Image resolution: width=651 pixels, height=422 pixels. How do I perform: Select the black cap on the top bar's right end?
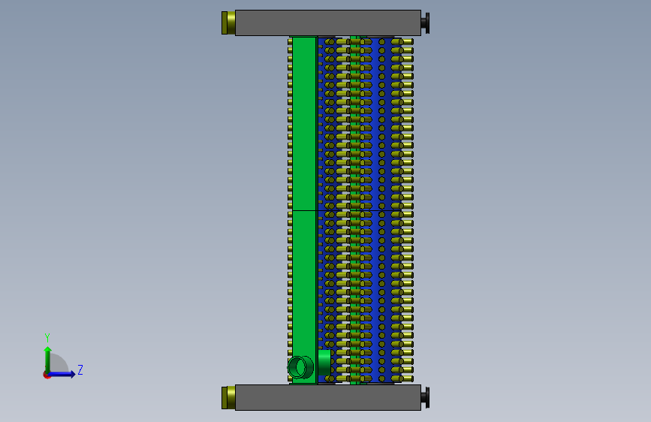425,23
